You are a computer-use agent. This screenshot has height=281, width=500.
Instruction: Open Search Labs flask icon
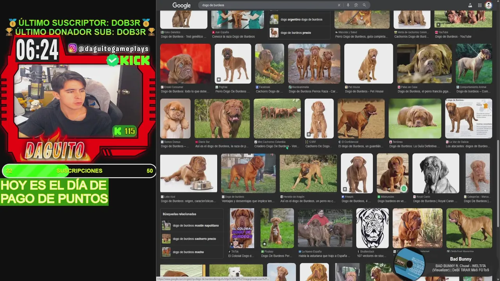point(470,5)
